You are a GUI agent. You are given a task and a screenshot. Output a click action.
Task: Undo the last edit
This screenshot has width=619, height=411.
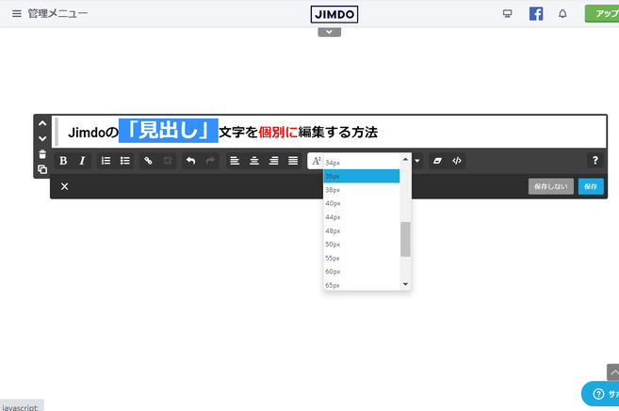pos(190,161)
